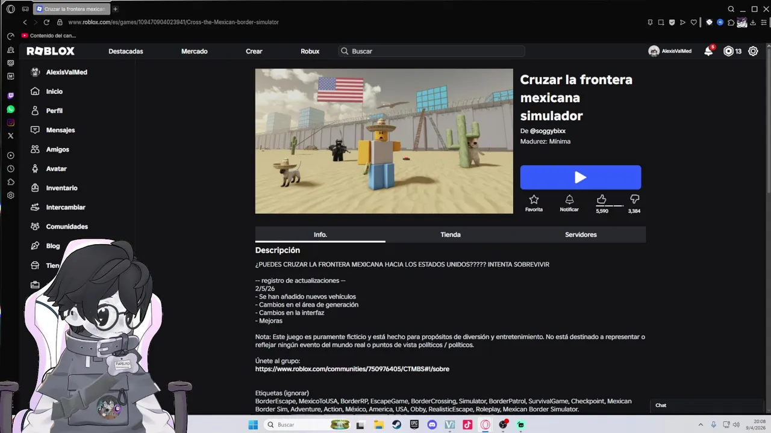Dislike the game with thumbs down
Screen dimensions: 771x433
coord(634,199)
